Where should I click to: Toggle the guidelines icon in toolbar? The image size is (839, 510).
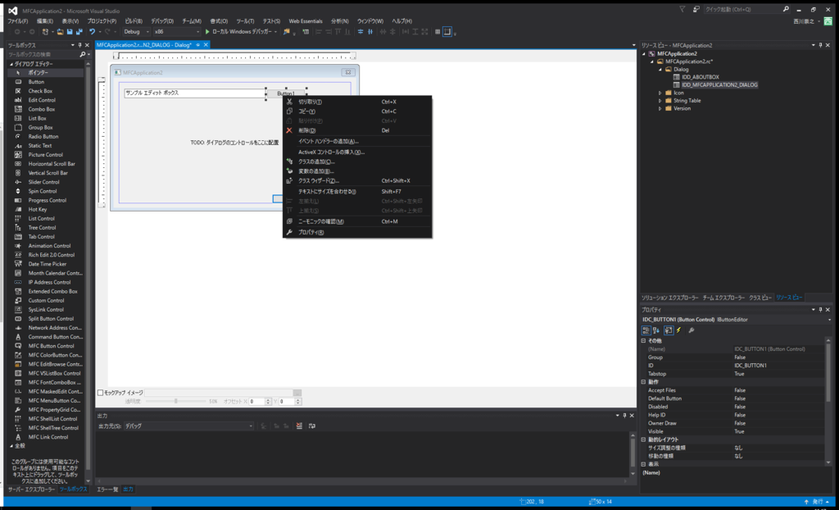447,32
